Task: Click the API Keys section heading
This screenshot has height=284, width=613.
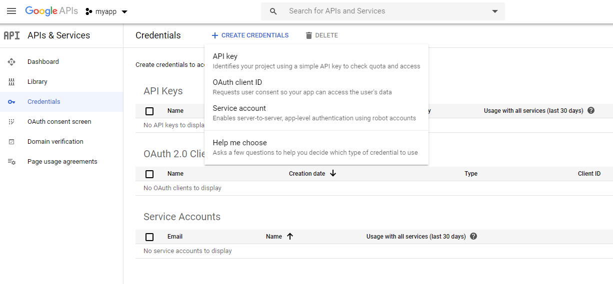Action: click(x=163, y=91)
